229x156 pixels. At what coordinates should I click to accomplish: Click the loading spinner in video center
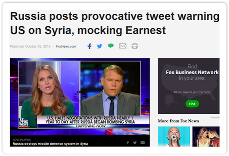80,96
